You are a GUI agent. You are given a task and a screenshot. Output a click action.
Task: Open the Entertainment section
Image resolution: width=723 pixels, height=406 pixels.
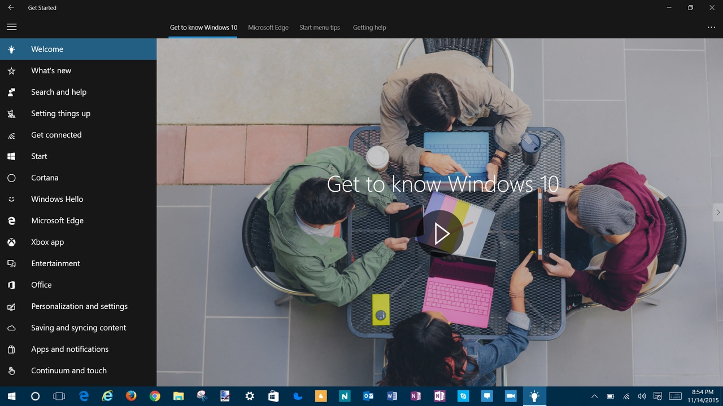78,263
